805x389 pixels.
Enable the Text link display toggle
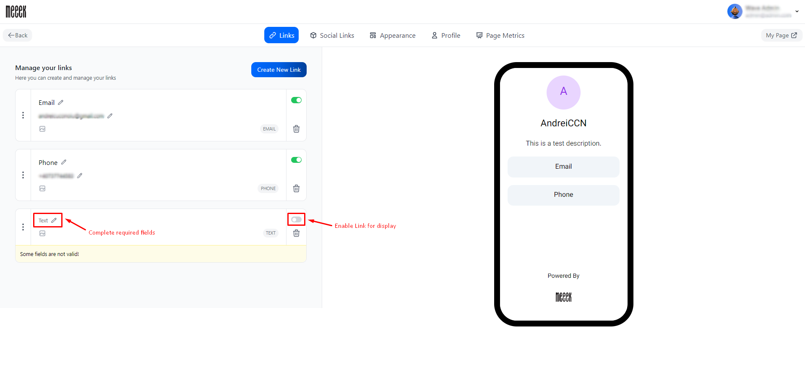[296, 219]
